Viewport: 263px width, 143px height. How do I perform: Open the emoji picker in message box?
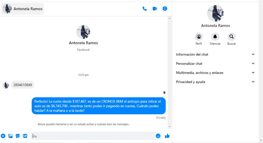click(x=158, y=136)
